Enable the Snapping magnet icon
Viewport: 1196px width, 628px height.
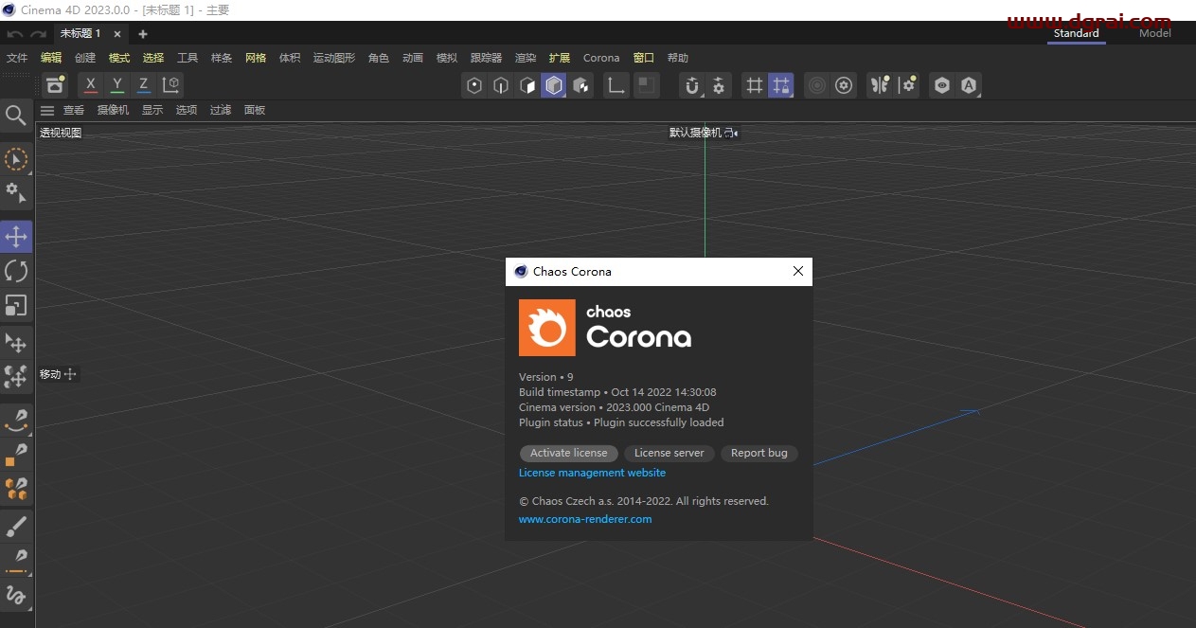point(694,85)
